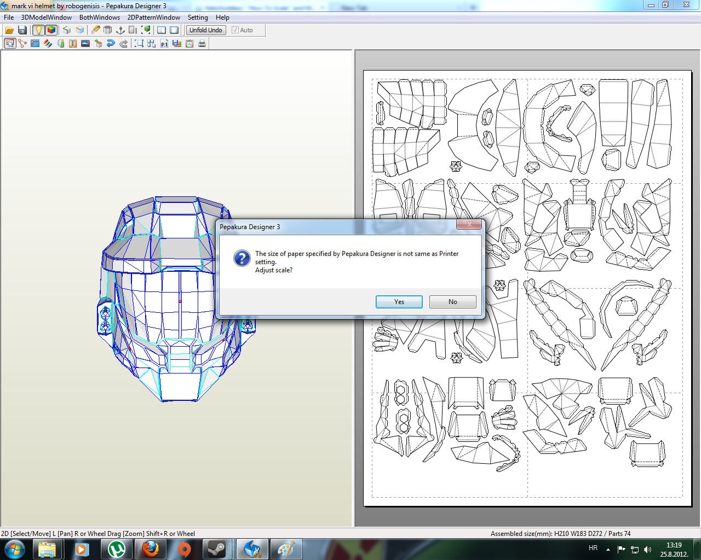This screenshot has width=701, height=560.
Task: Toggle the light bulb lighting icon
Action: pos(38,30)
